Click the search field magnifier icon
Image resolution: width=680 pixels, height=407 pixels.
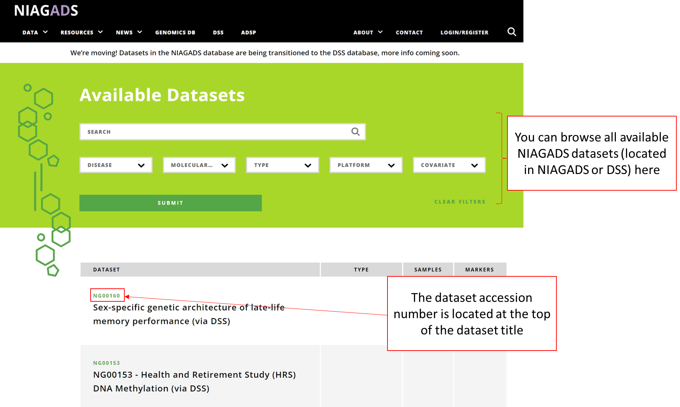tap(355, 132)
